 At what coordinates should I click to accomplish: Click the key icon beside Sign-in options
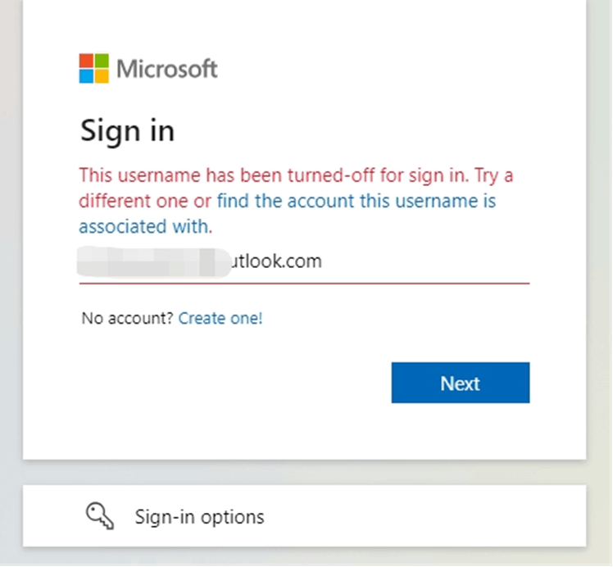[x=100, y=516]
